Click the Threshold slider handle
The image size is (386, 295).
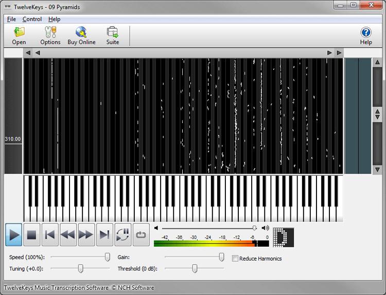[195, 268]
